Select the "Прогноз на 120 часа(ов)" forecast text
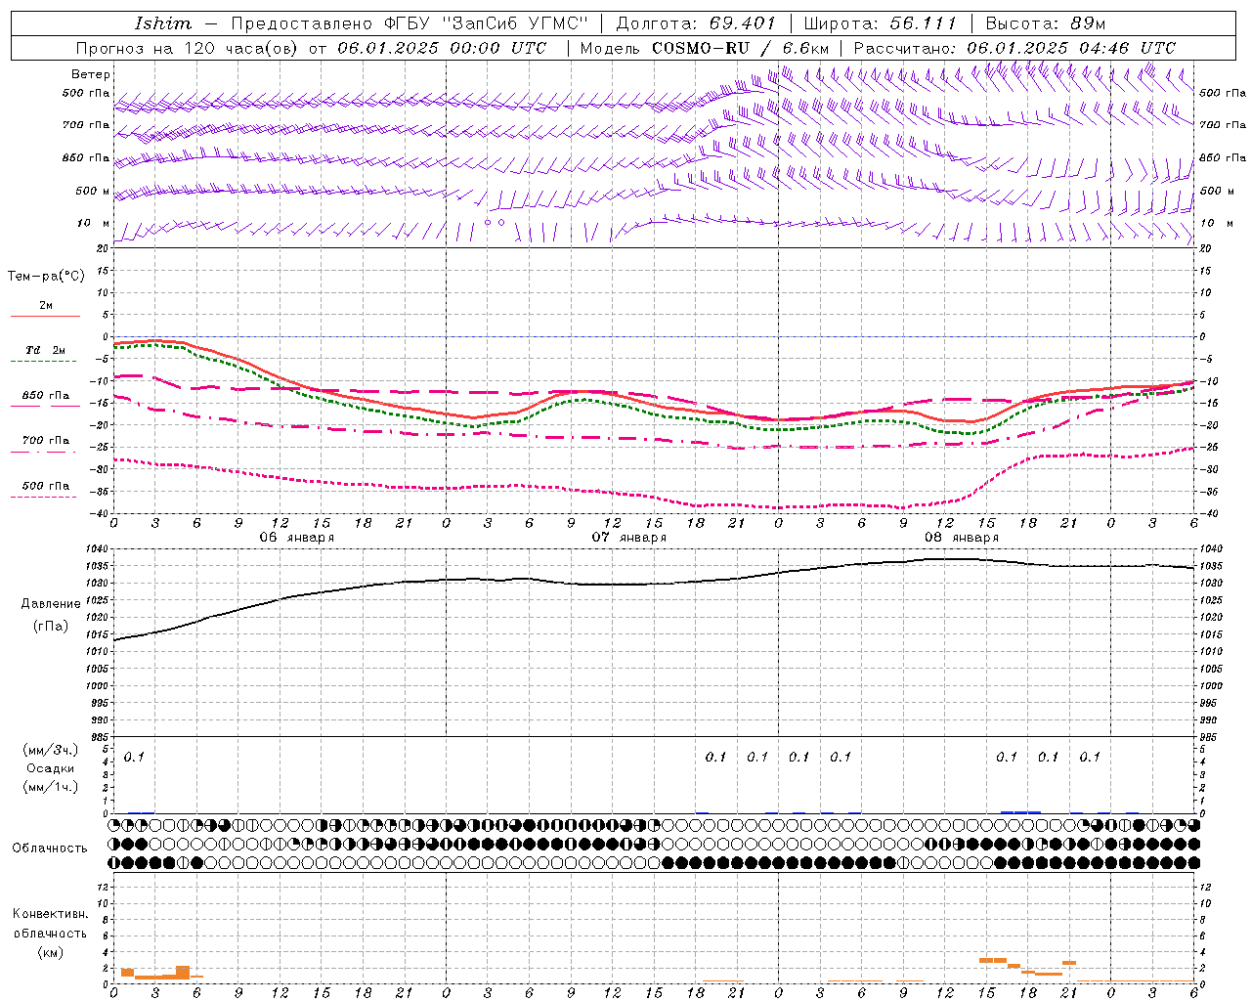Screen dimensions: 1251x1001 pos(187,48)
